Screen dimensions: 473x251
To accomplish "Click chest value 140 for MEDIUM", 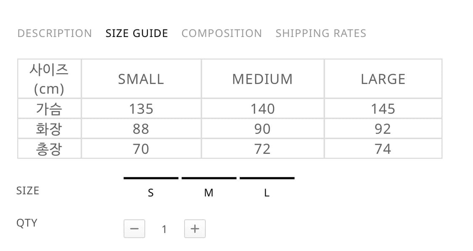I will click(262, 109).
